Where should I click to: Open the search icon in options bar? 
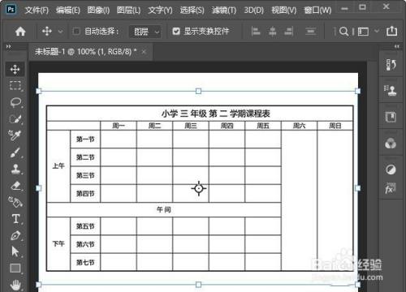coord(343,32)
